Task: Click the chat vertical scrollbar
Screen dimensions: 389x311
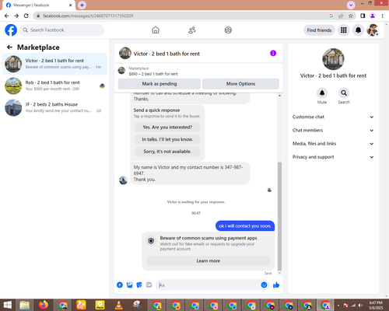Action: point(279,216)
